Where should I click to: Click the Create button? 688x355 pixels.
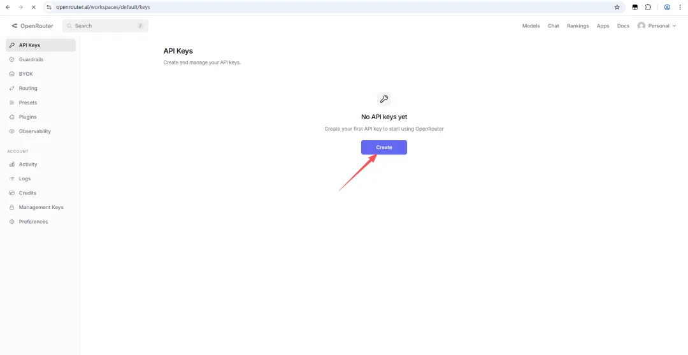click(384, 147)
